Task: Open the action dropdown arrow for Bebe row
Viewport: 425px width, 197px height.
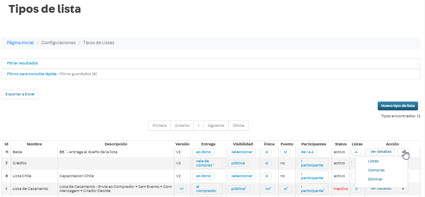Action: 403,152
